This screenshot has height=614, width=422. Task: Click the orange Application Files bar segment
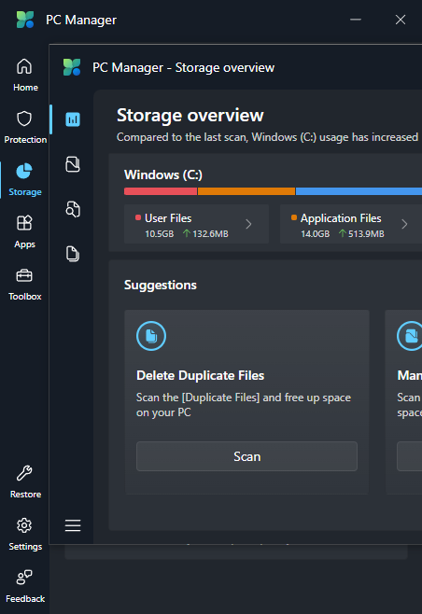coord(246,191)
